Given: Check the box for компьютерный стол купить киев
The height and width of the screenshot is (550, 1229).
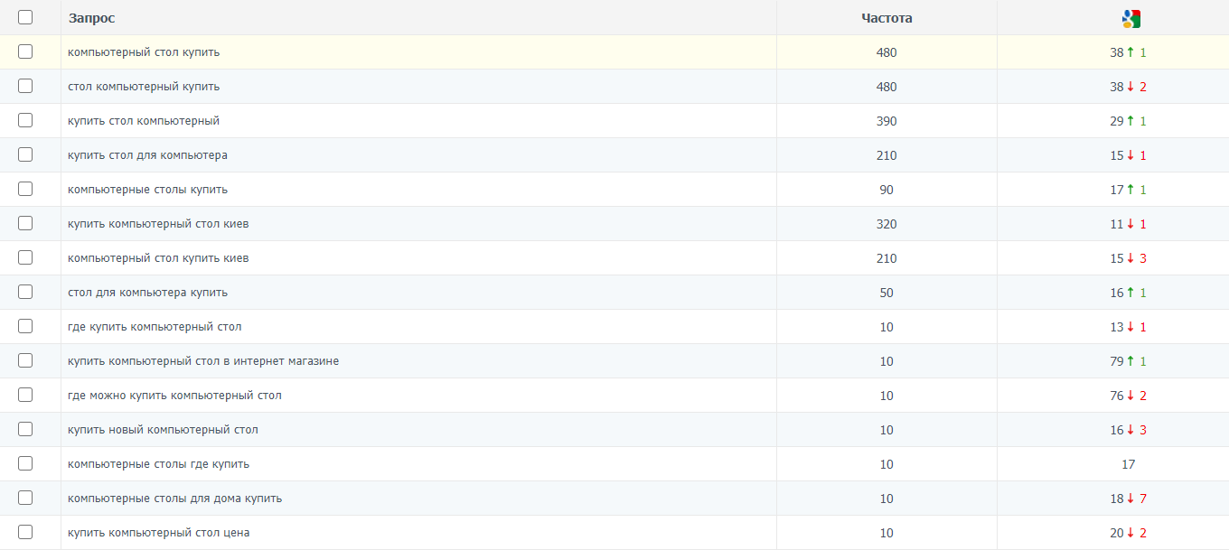Looking at the screenshot, I should [25, 257].
